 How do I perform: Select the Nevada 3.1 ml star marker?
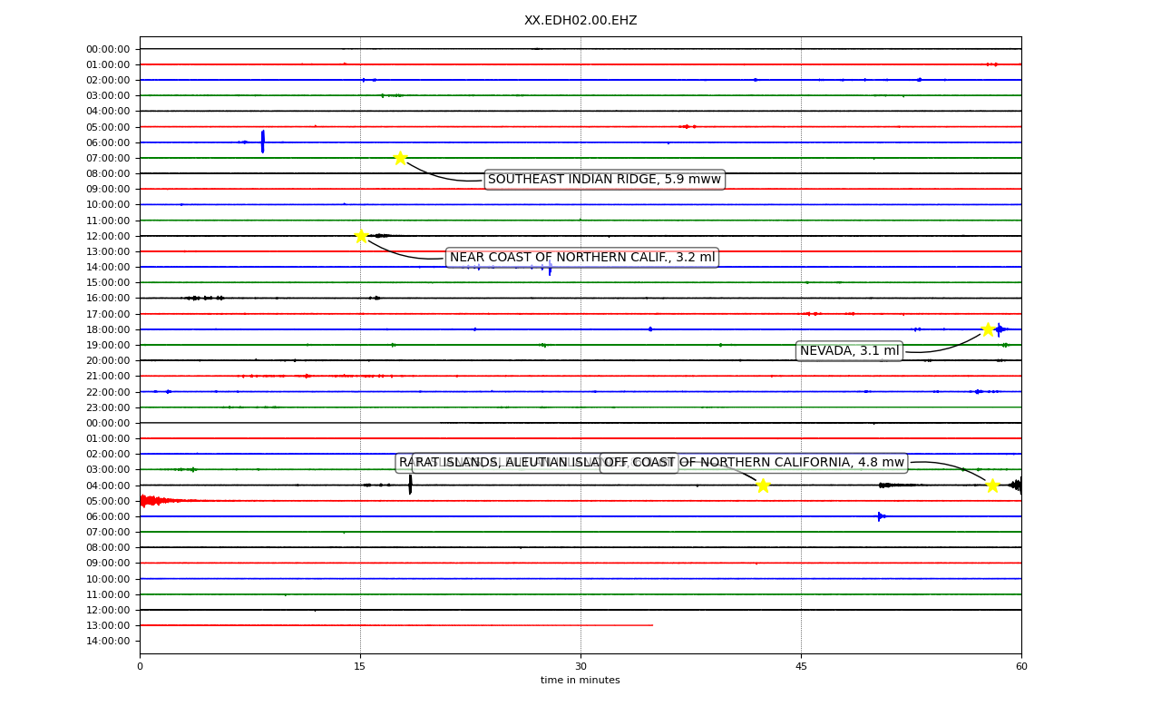click(988, 329)
